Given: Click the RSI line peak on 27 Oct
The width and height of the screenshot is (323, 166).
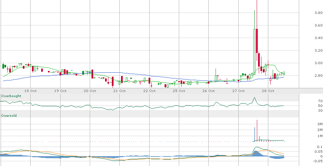Looking at the screenshot, I should [255, 97].
